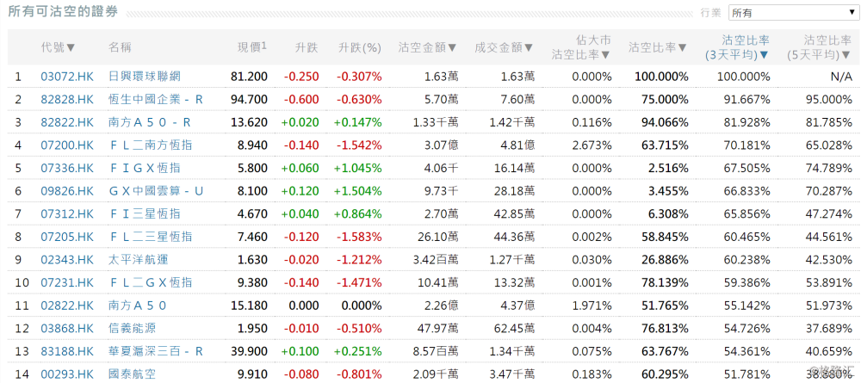
Task: Open the ＦＩ三星恆指 name link
Action: [145, 213]
